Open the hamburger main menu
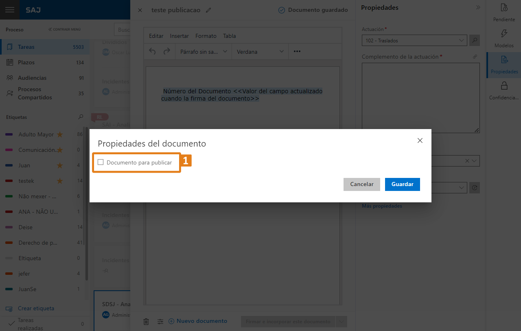 pyautogui.click(x=10, y=10)
